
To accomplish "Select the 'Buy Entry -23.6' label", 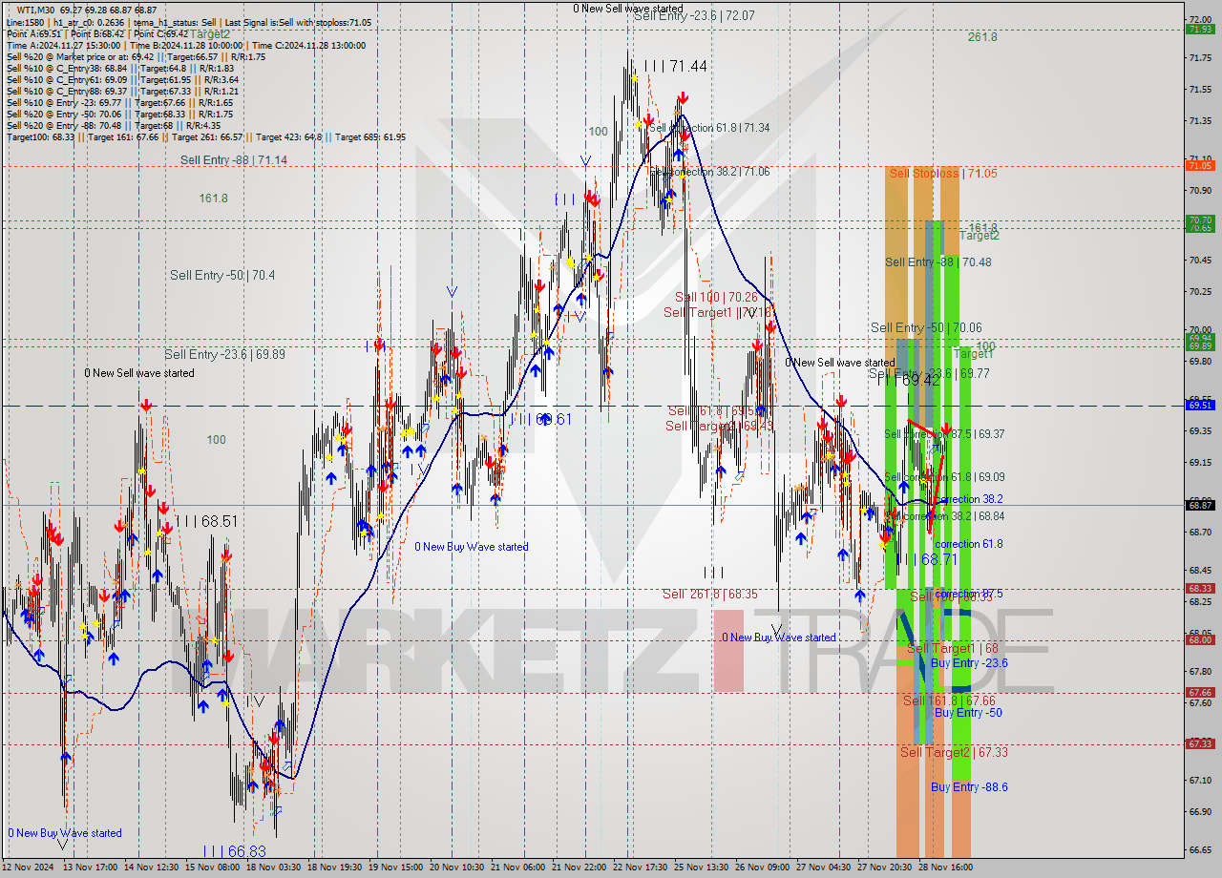I will 969,663.
